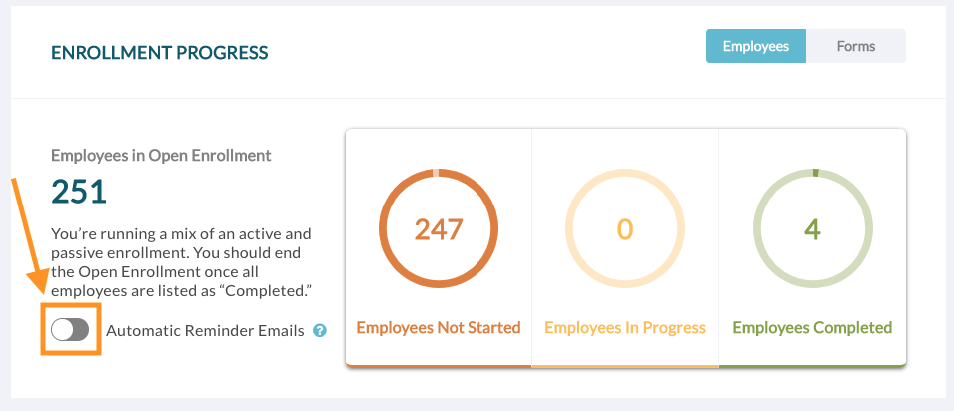Click the Automatic Reminder Emails label
Screen dimensions: 954x411
(x=205, y=331)
